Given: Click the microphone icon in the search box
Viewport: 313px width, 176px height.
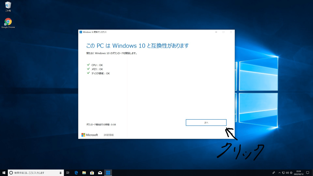Looking at the screenshot, I should pyautogui.click(x=61, y=173).
